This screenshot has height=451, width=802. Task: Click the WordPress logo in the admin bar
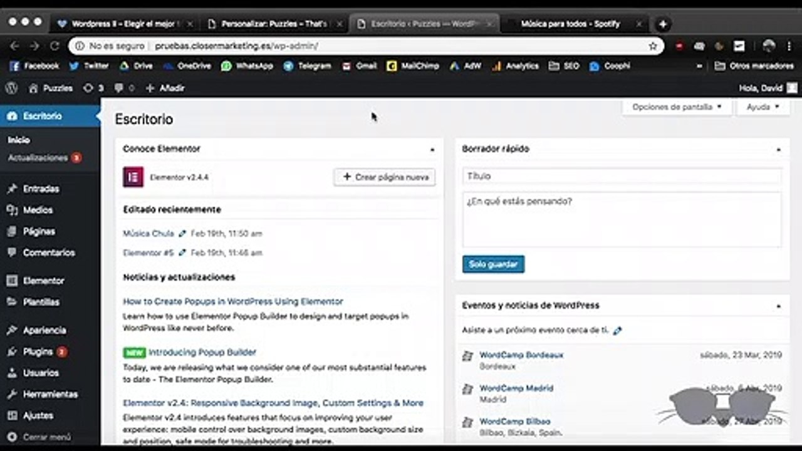coord(11,88)
